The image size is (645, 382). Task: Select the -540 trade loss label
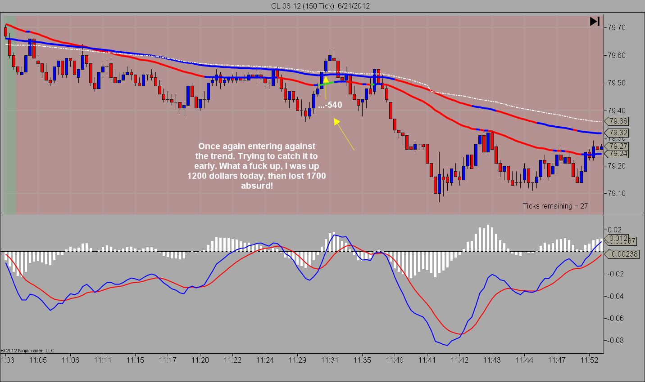(x=330, y=105)
